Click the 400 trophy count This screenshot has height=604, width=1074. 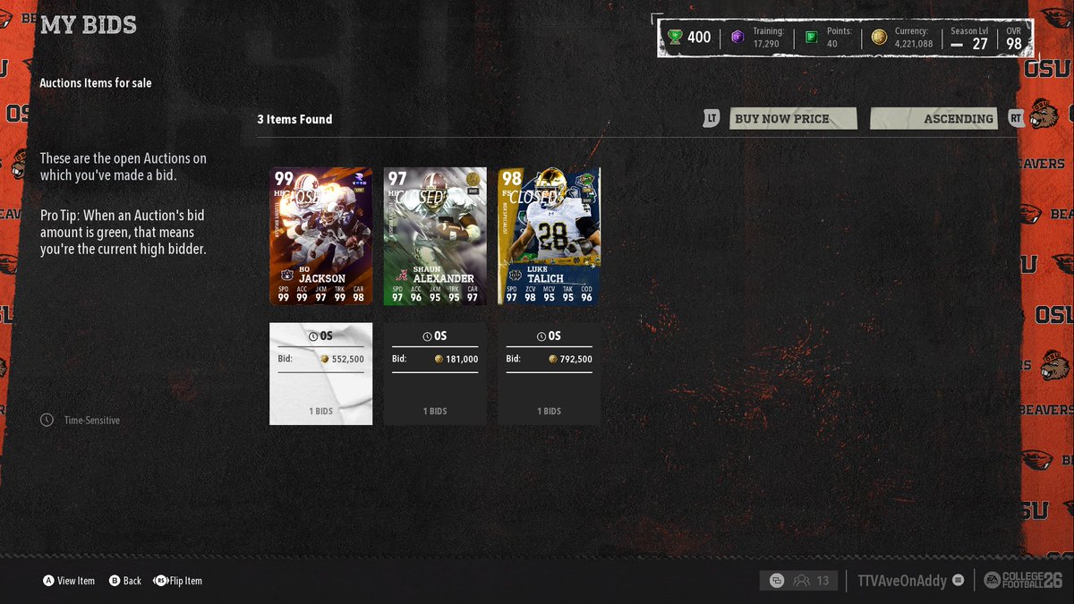point(699,37)
